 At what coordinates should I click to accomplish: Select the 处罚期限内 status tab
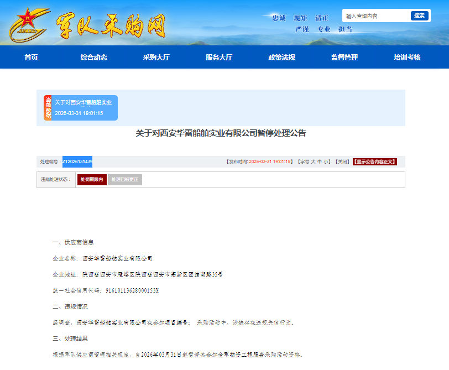tap(92, 180)
